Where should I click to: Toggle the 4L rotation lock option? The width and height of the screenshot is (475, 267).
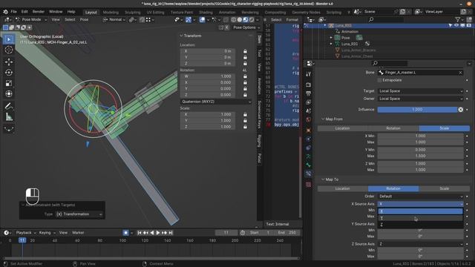tap(245, 70)
